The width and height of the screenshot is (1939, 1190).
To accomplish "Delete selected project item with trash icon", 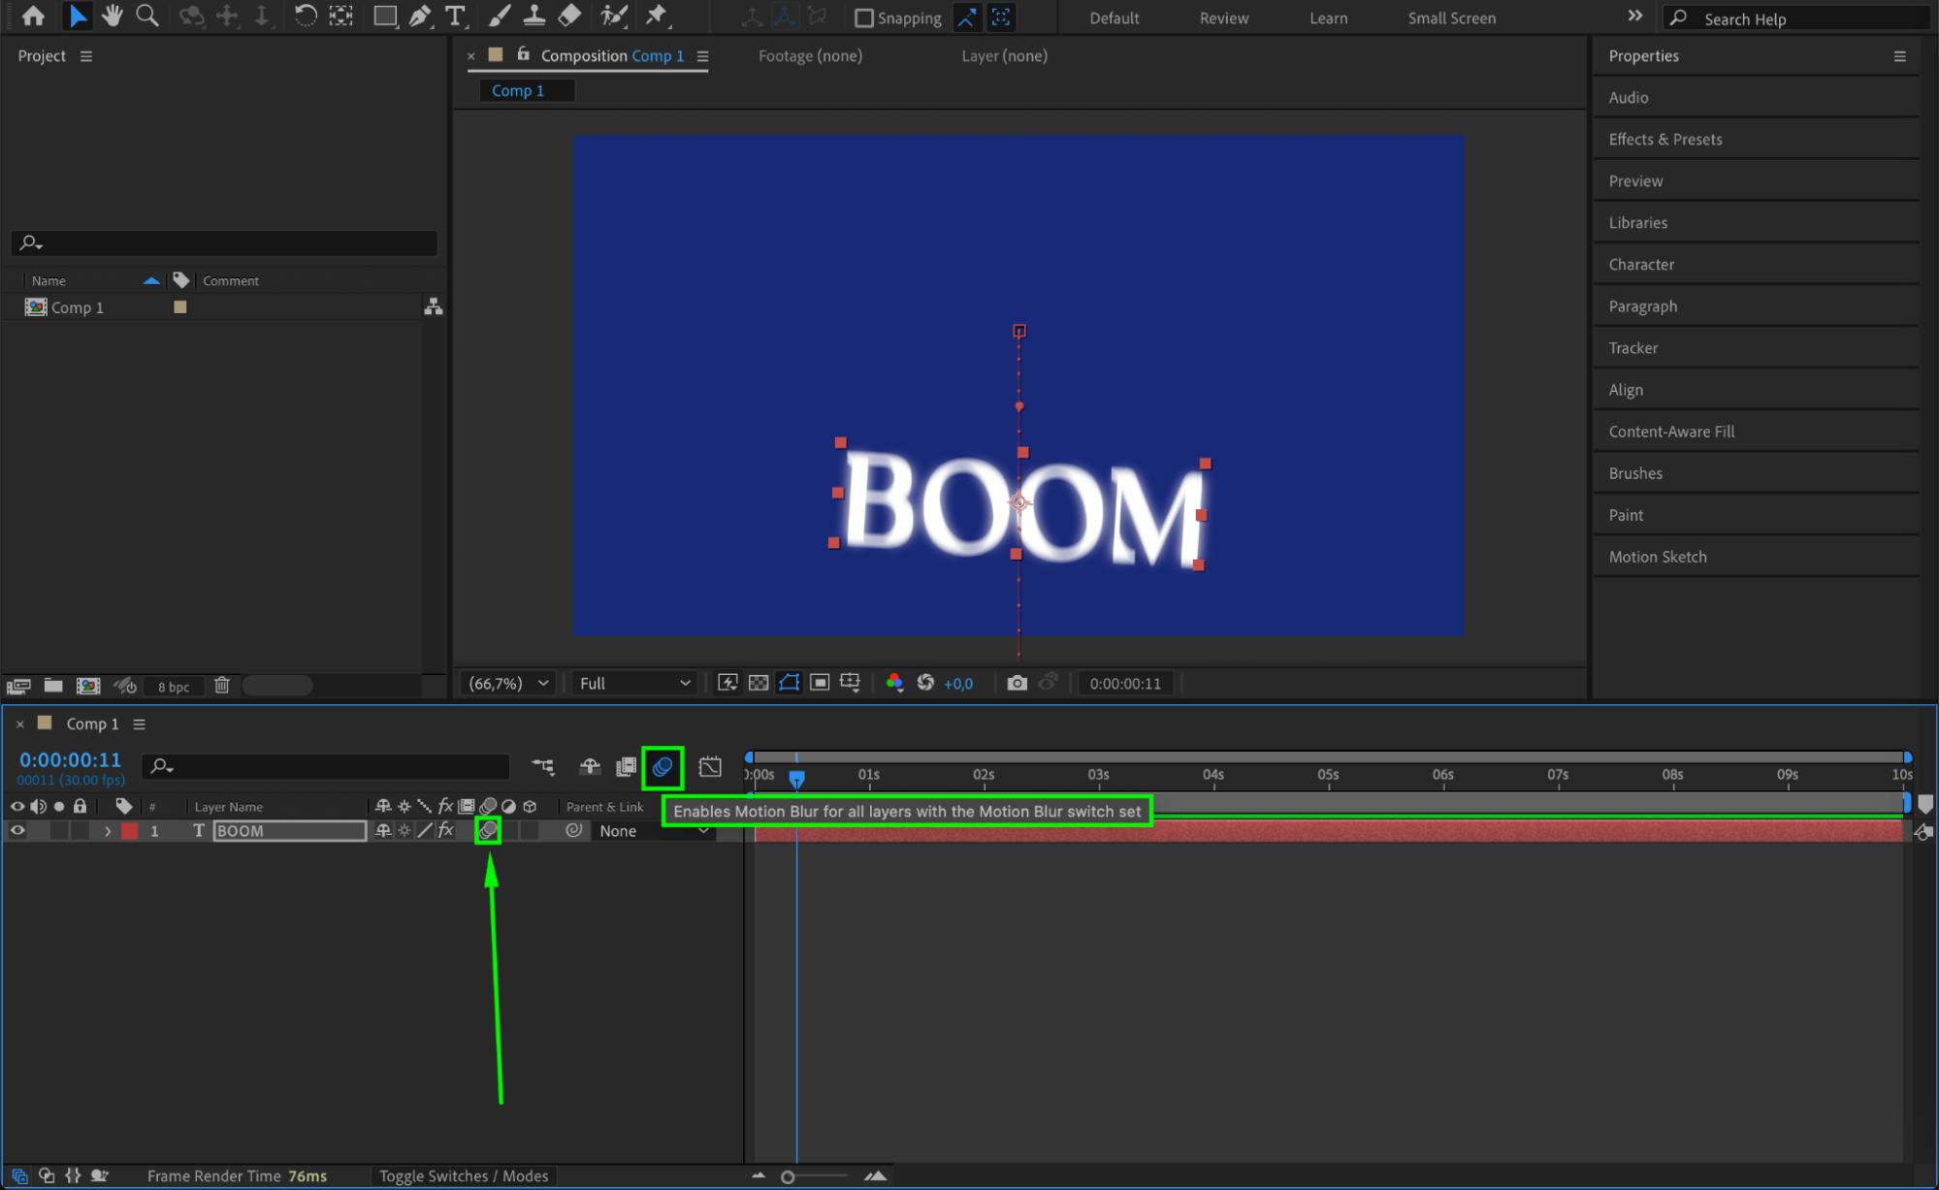I will coord(221,686).
